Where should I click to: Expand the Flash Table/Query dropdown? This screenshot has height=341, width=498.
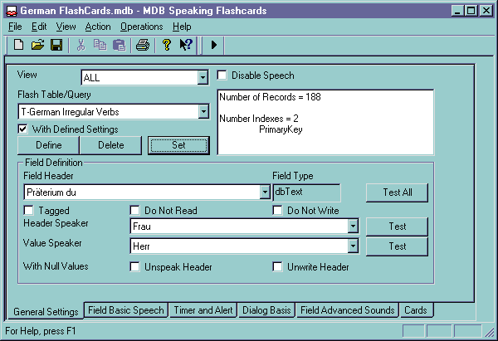pos(203,111)
